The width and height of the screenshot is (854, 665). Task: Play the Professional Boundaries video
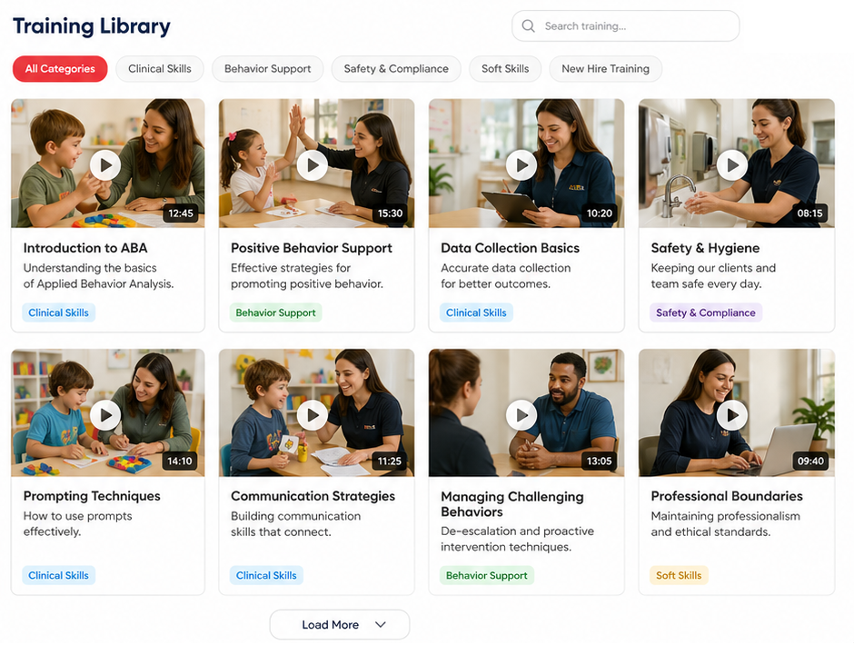(x=732, y=415)
